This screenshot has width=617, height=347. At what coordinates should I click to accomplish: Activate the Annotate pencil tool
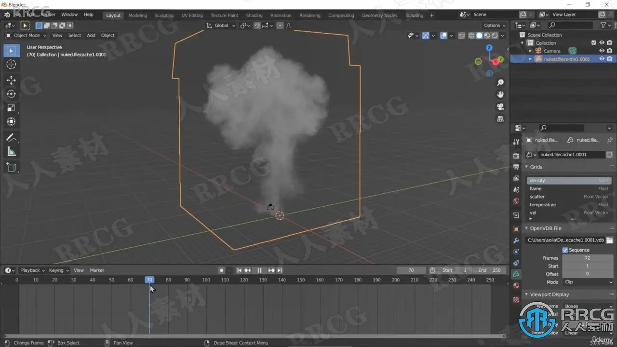click(x=11, y=138)
